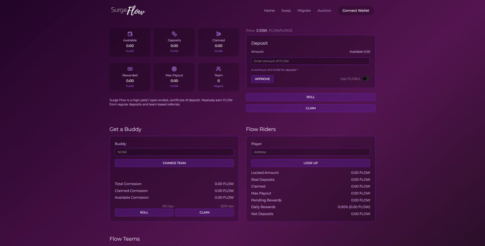485x246 pixels.
Task: Click the CHANGE TEAM button
Action: [174, 163]
